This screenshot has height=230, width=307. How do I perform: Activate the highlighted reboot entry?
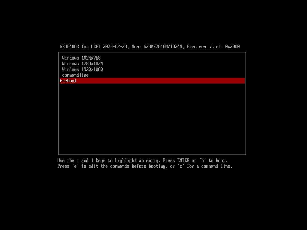[152, 81]
